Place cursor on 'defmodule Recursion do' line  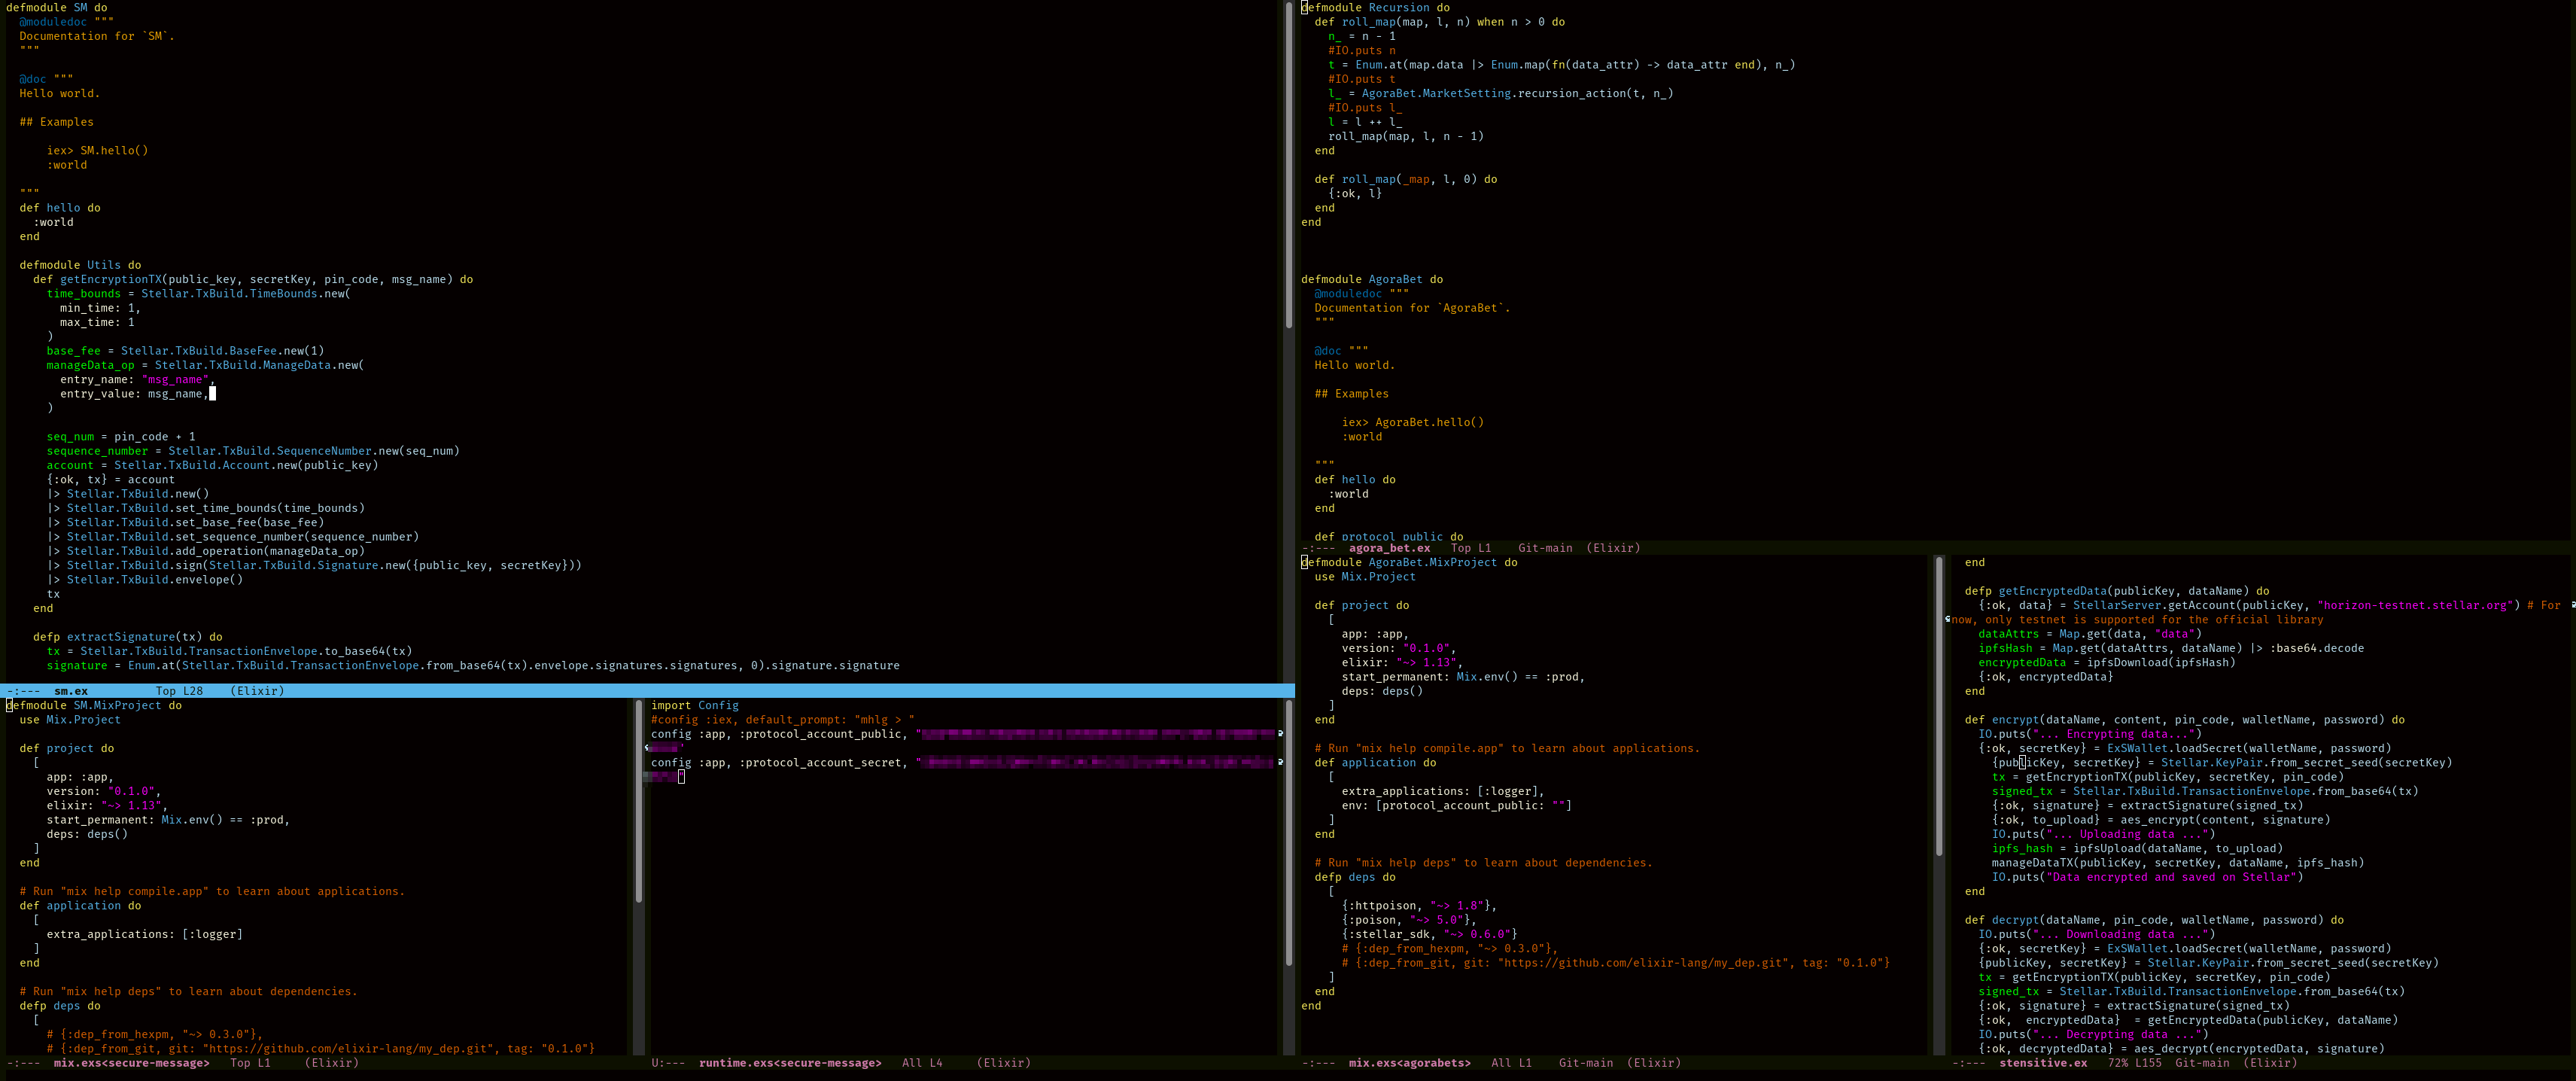(x=1400, y=8)
